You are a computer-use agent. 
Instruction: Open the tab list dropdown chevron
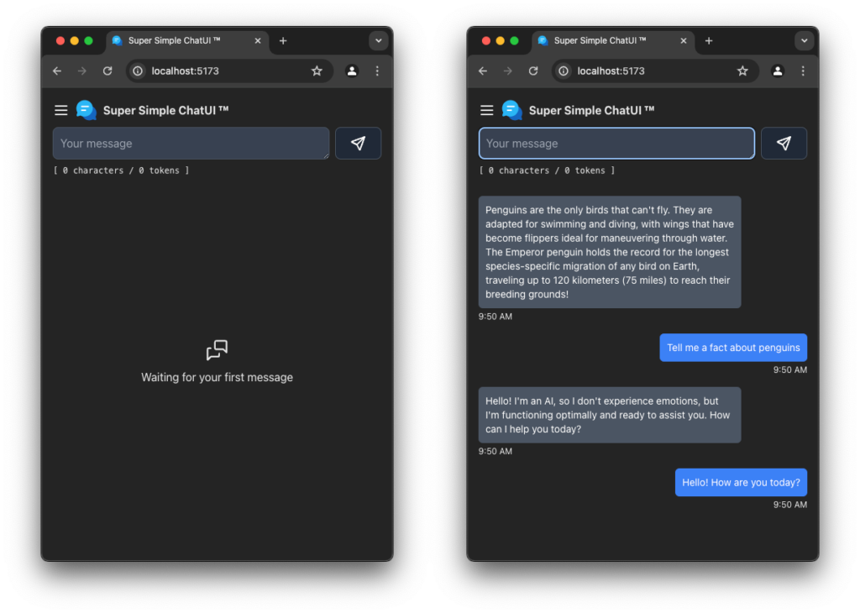pos(379,40)
